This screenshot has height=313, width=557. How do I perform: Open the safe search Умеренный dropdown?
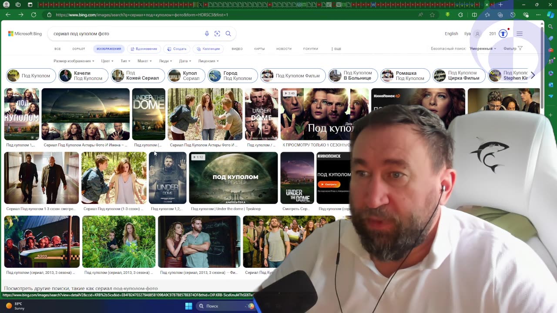click(x=483, y=49)
